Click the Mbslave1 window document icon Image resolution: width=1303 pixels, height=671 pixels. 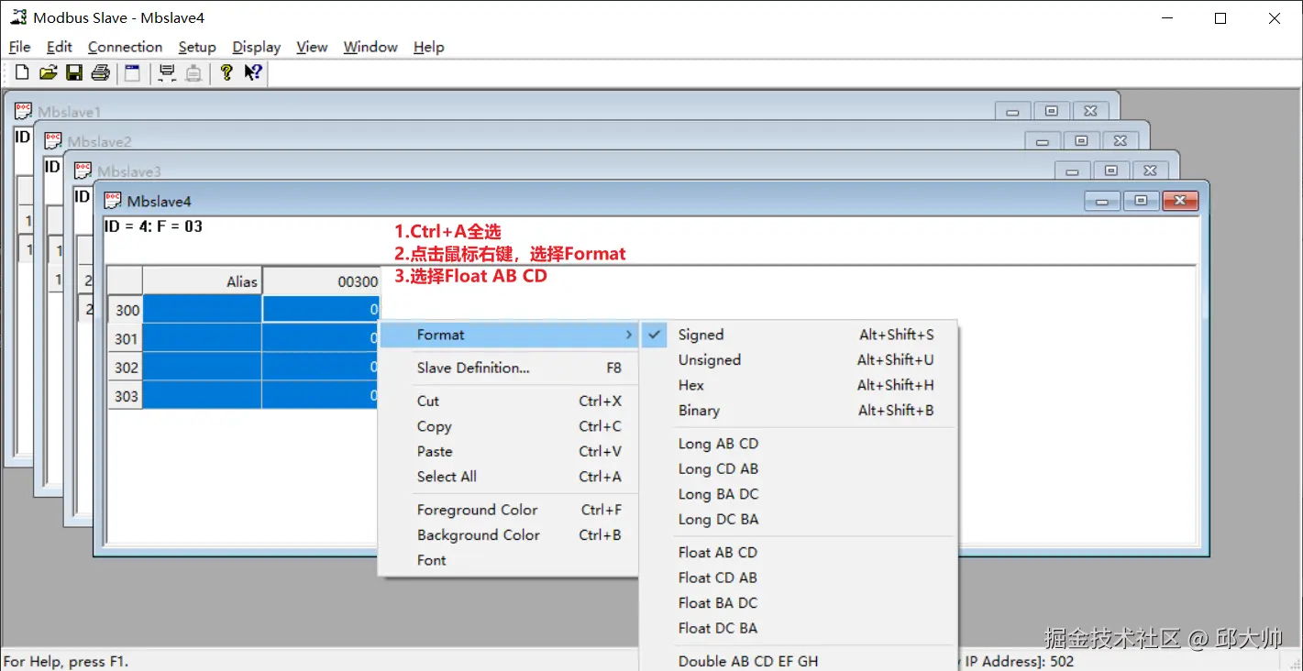24,112
